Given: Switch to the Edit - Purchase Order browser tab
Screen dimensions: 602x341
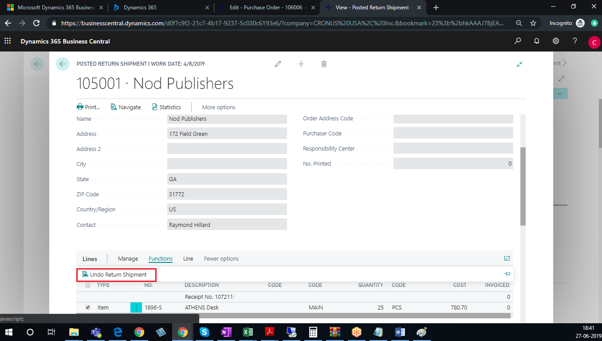Looking at the screenshot, I should [268, 8].
